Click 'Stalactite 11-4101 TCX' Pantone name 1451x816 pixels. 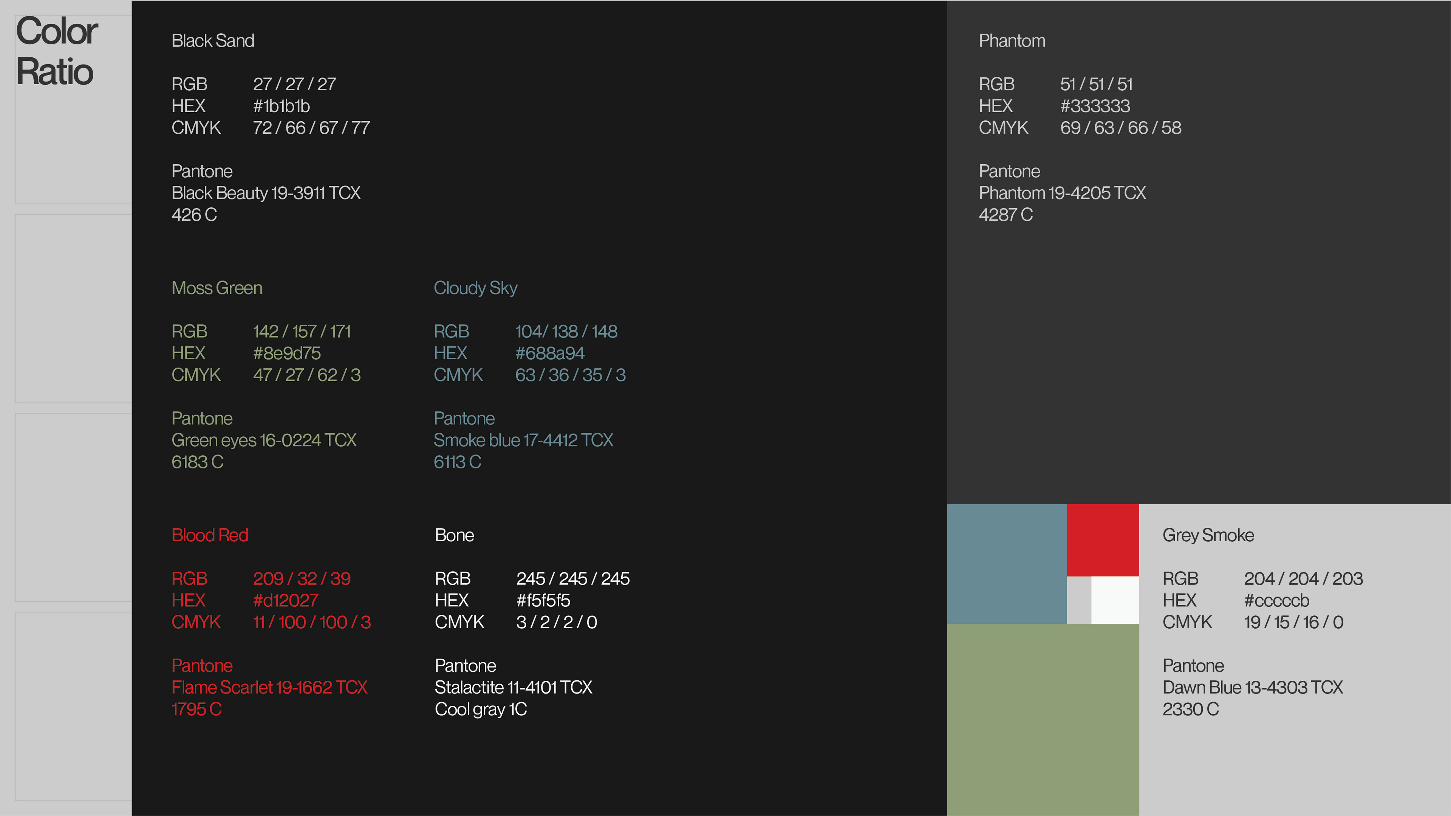coord(514,687)
